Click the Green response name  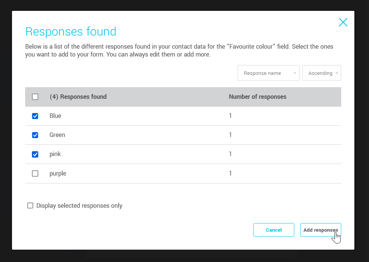click(x=57, y=135)
